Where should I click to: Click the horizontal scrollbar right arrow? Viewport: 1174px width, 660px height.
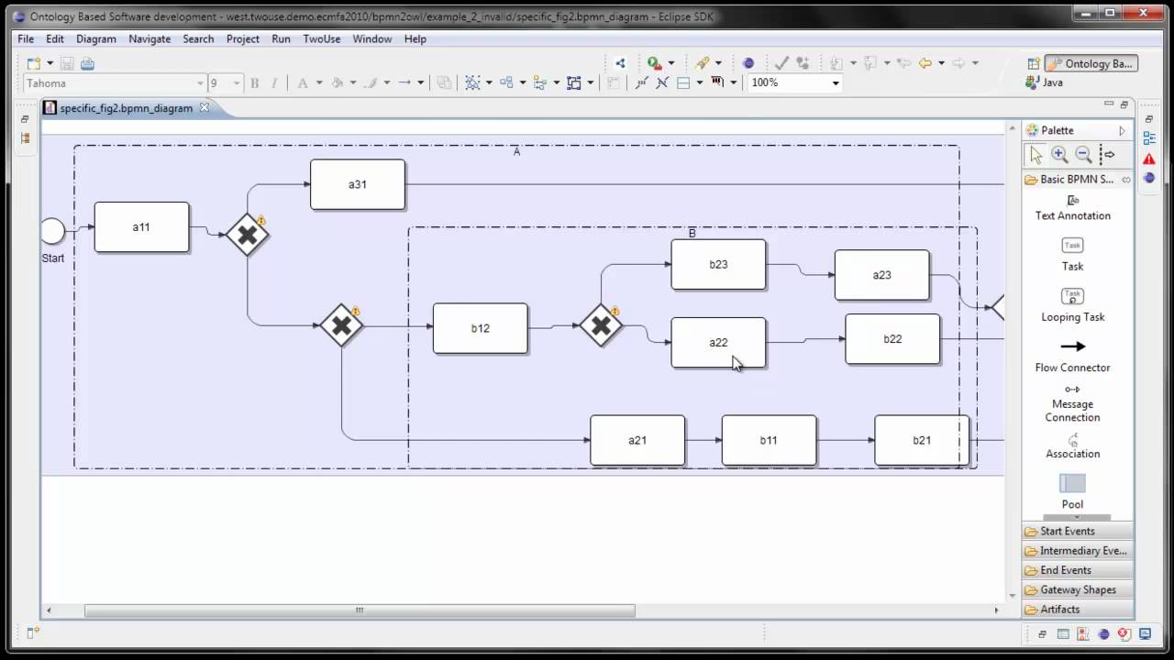click(x=996, y=610)
